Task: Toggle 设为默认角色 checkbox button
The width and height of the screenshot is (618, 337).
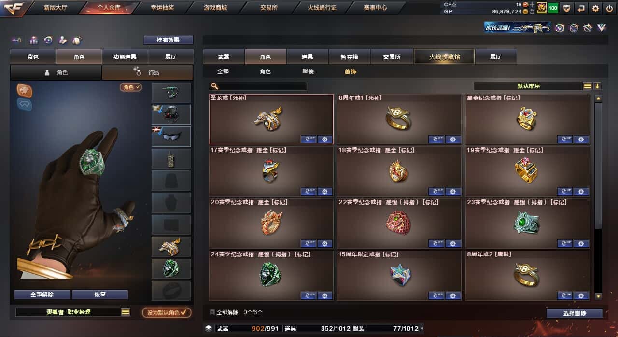Action: 167,312
